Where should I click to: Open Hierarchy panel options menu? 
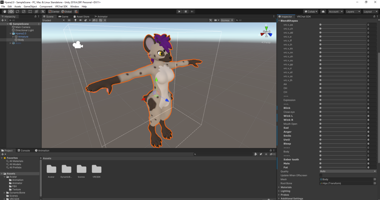(39, 16)
